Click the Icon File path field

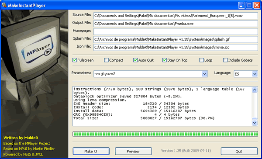click(176, 47)
